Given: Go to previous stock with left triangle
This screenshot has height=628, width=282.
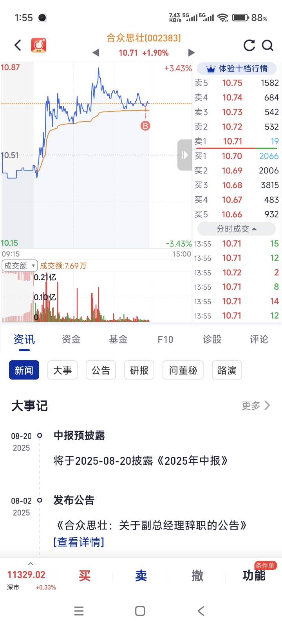Looking at the screenshot, I should [x=96, y=53].
